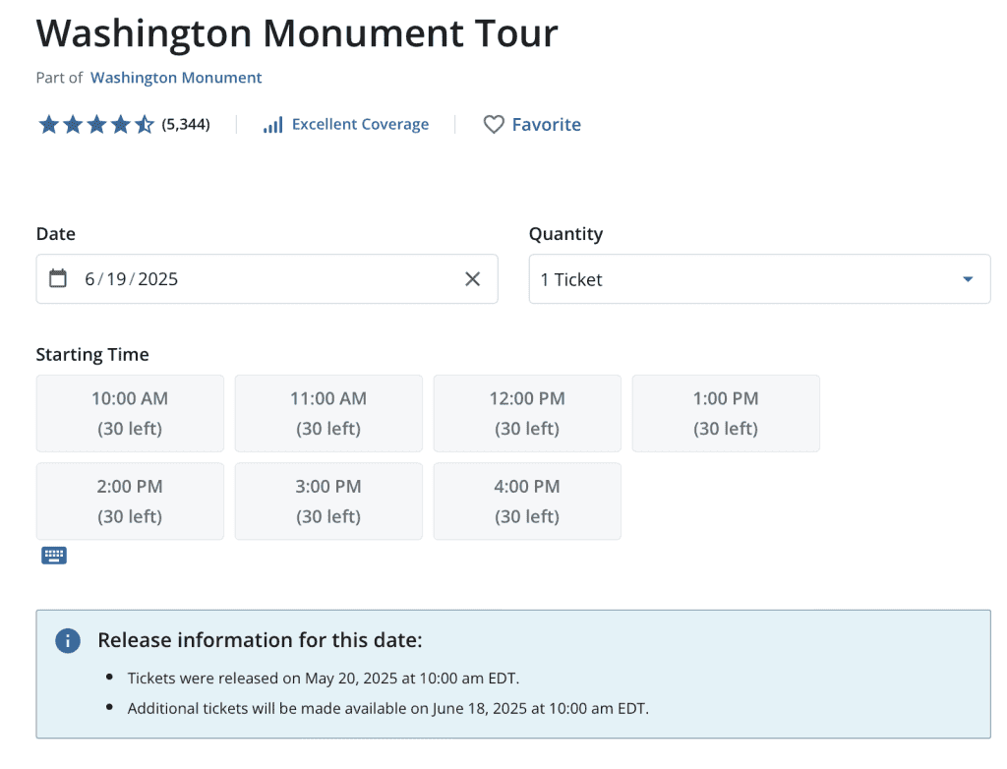
Task: Click the Excellent Coverage link text
Action: [x=360, y=125]
